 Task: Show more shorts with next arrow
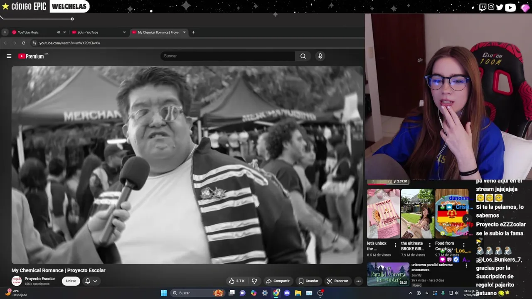467,219
